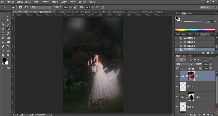The height and width of the screenshot is (116, 218).
Task: Toggle Quick Mask mode in toolbox
Action: click(3, 68)
